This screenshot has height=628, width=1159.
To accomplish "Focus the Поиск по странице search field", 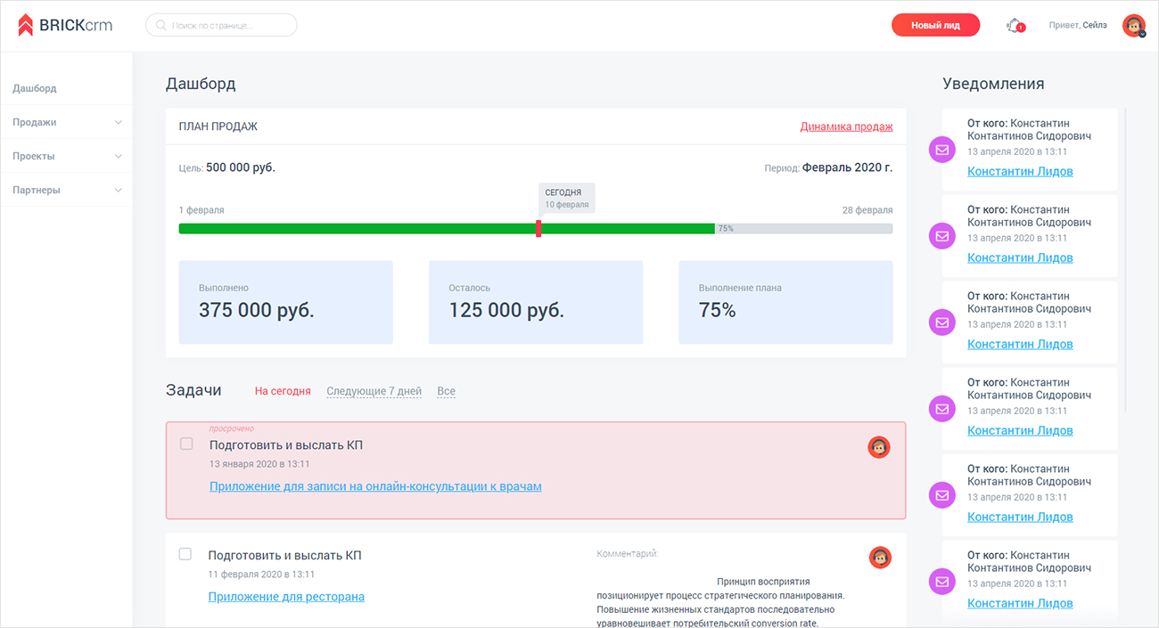I will click(221, 25).
